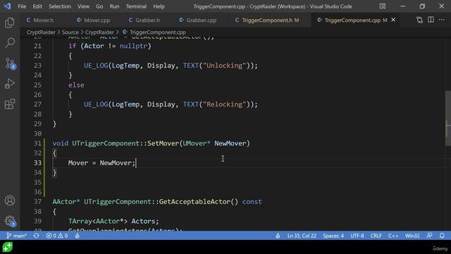Click the first CryptRaider breadcrumb
Screen dimensions: 451x254
click(x=41, y=32)
